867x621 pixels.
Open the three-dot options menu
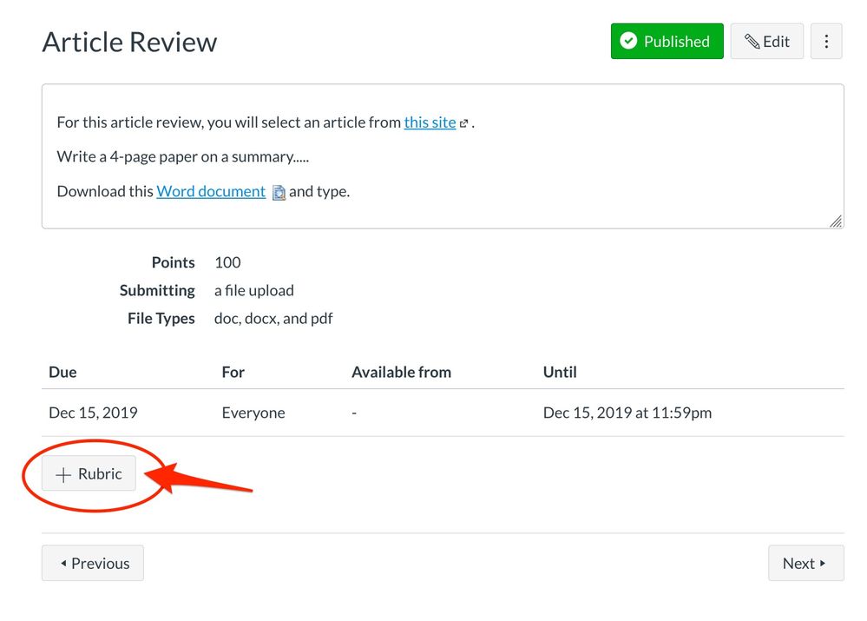pos(826,42)
